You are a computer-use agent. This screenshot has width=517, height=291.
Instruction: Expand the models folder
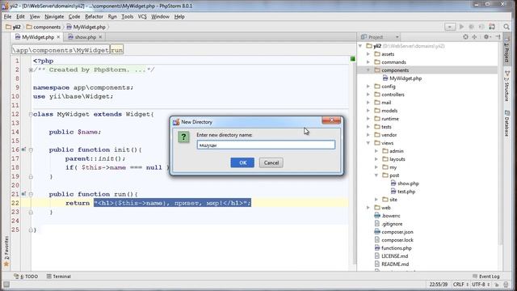[368, 111]
